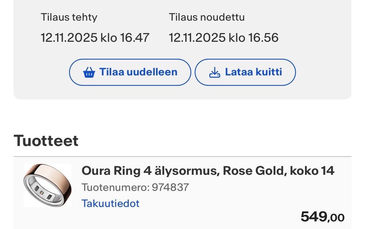
Task: Click the divider line under Tuotteet
Action: (182, 157)
